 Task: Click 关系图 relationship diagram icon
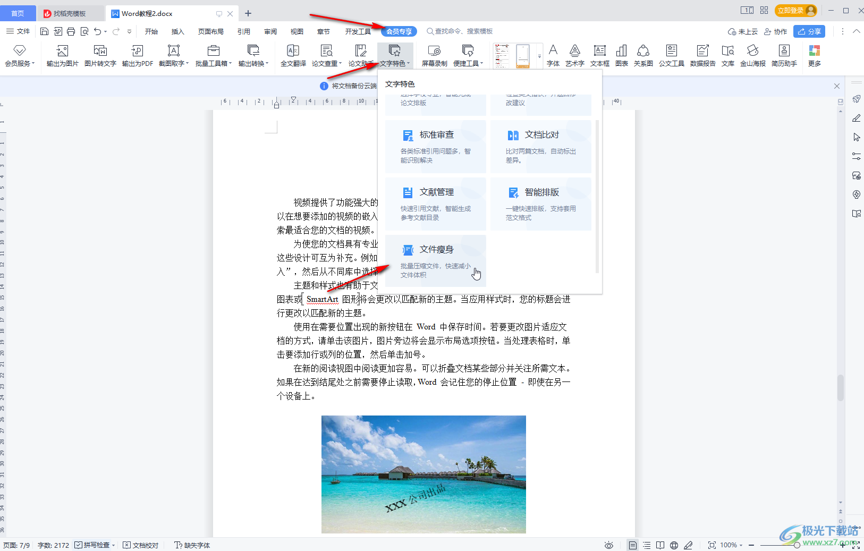tap(643, 55)
